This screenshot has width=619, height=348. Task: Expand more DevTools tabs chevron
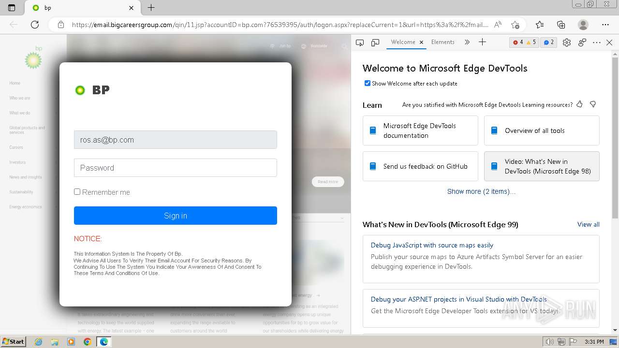pyautogui.click(x=467, y=42)
